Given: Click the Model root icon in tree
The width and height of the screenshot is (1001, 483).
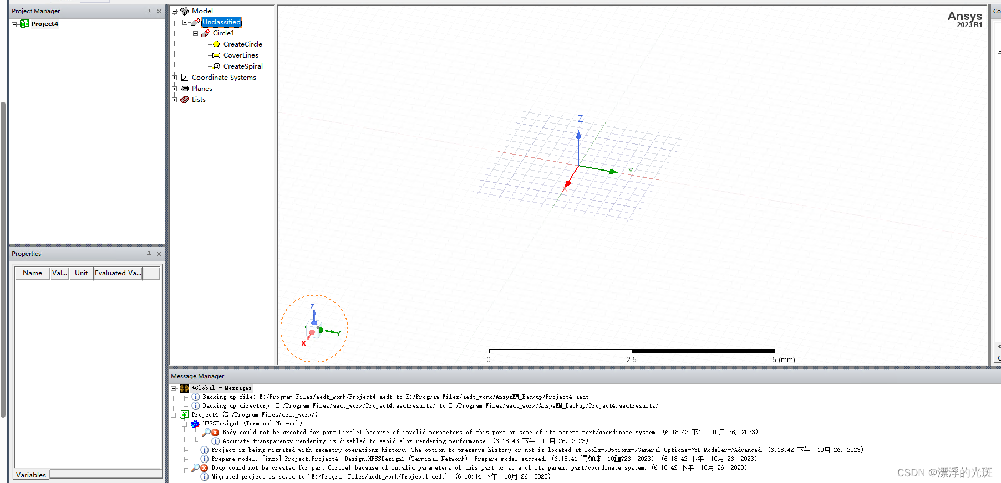Looking at the screenshot, I should click(185, 11).
